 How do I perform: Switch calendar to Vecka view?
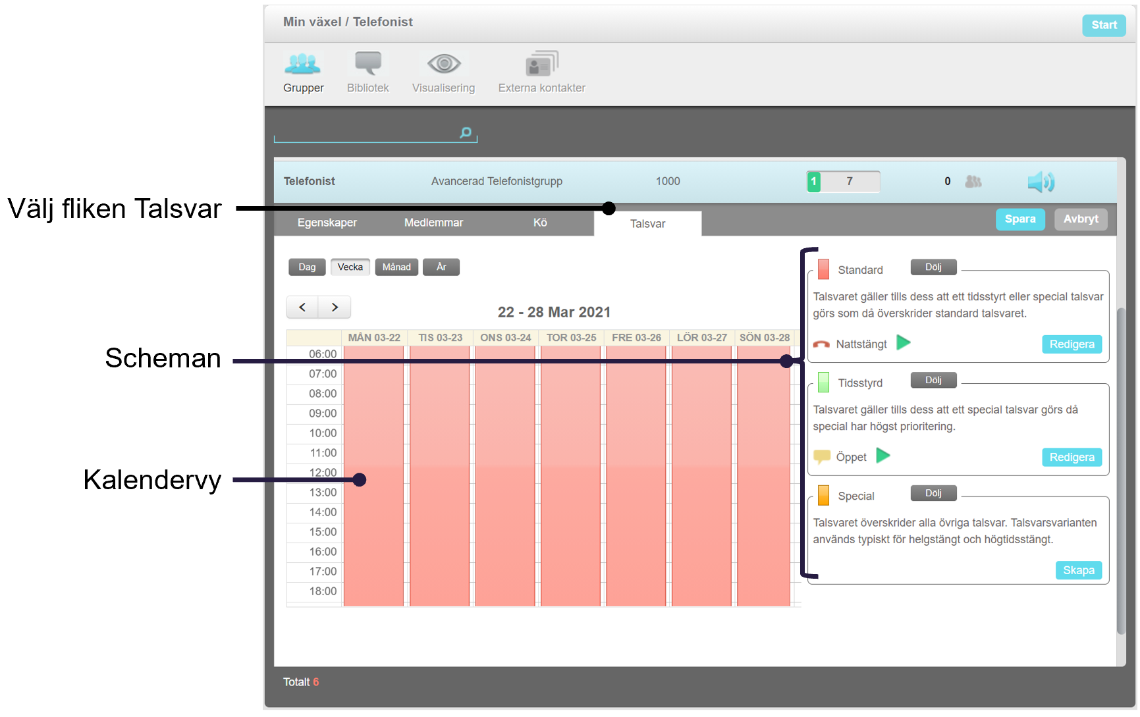click(350, 267)
